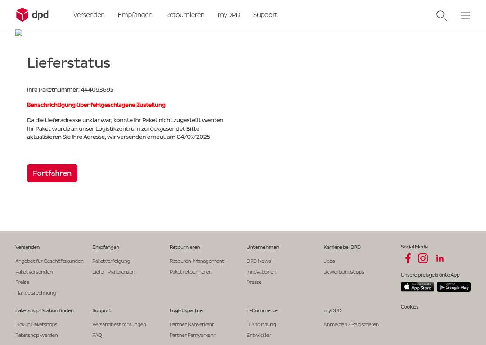The height and width of the screenshot is (345, 486).
Task: Open Innovationen footer link
Action: point(261,272)
